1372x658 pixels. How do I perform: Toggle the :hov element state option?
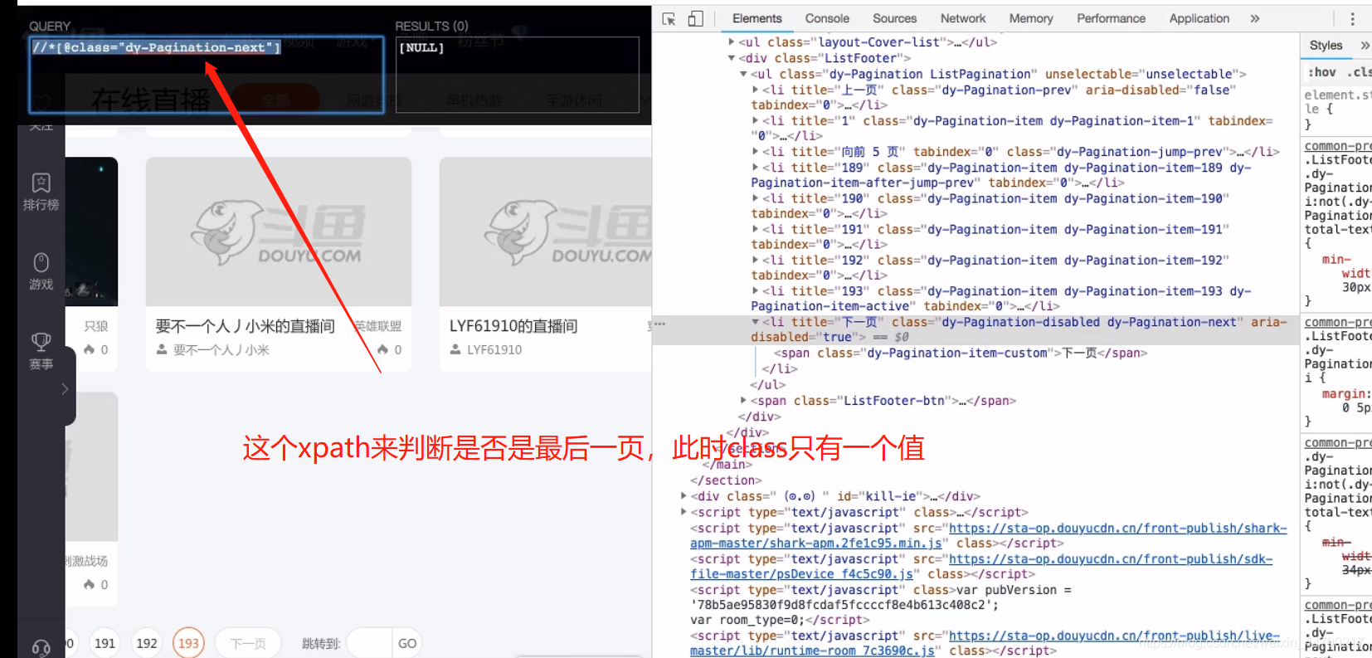coord(1321,72)
